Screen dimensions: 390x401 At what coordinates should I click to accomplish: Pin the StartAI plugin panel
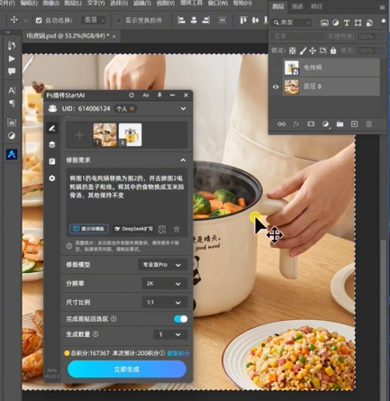pos(159,96)
